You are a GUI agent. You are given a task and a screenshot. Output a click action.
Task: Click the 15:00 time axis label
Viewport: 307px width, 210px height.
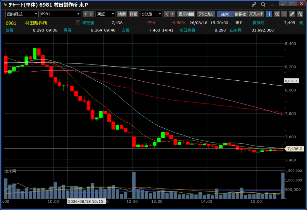[256, 201]
